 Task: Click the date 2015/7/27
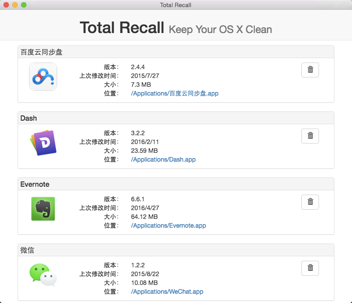[x=145, y=76]
